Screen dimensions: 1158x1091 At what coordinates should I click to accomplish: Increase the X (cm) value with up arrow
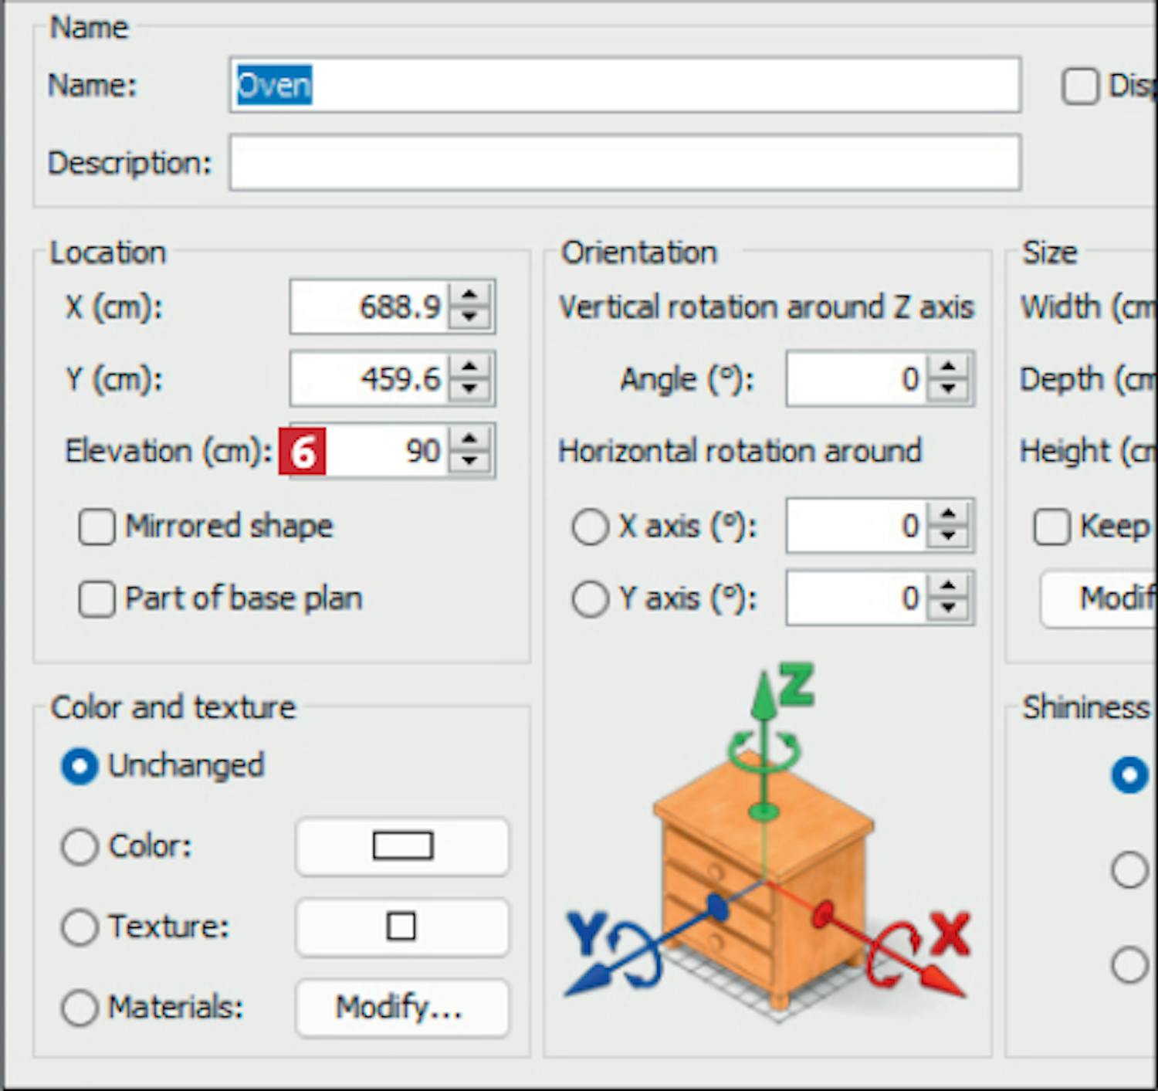(469, 296)
